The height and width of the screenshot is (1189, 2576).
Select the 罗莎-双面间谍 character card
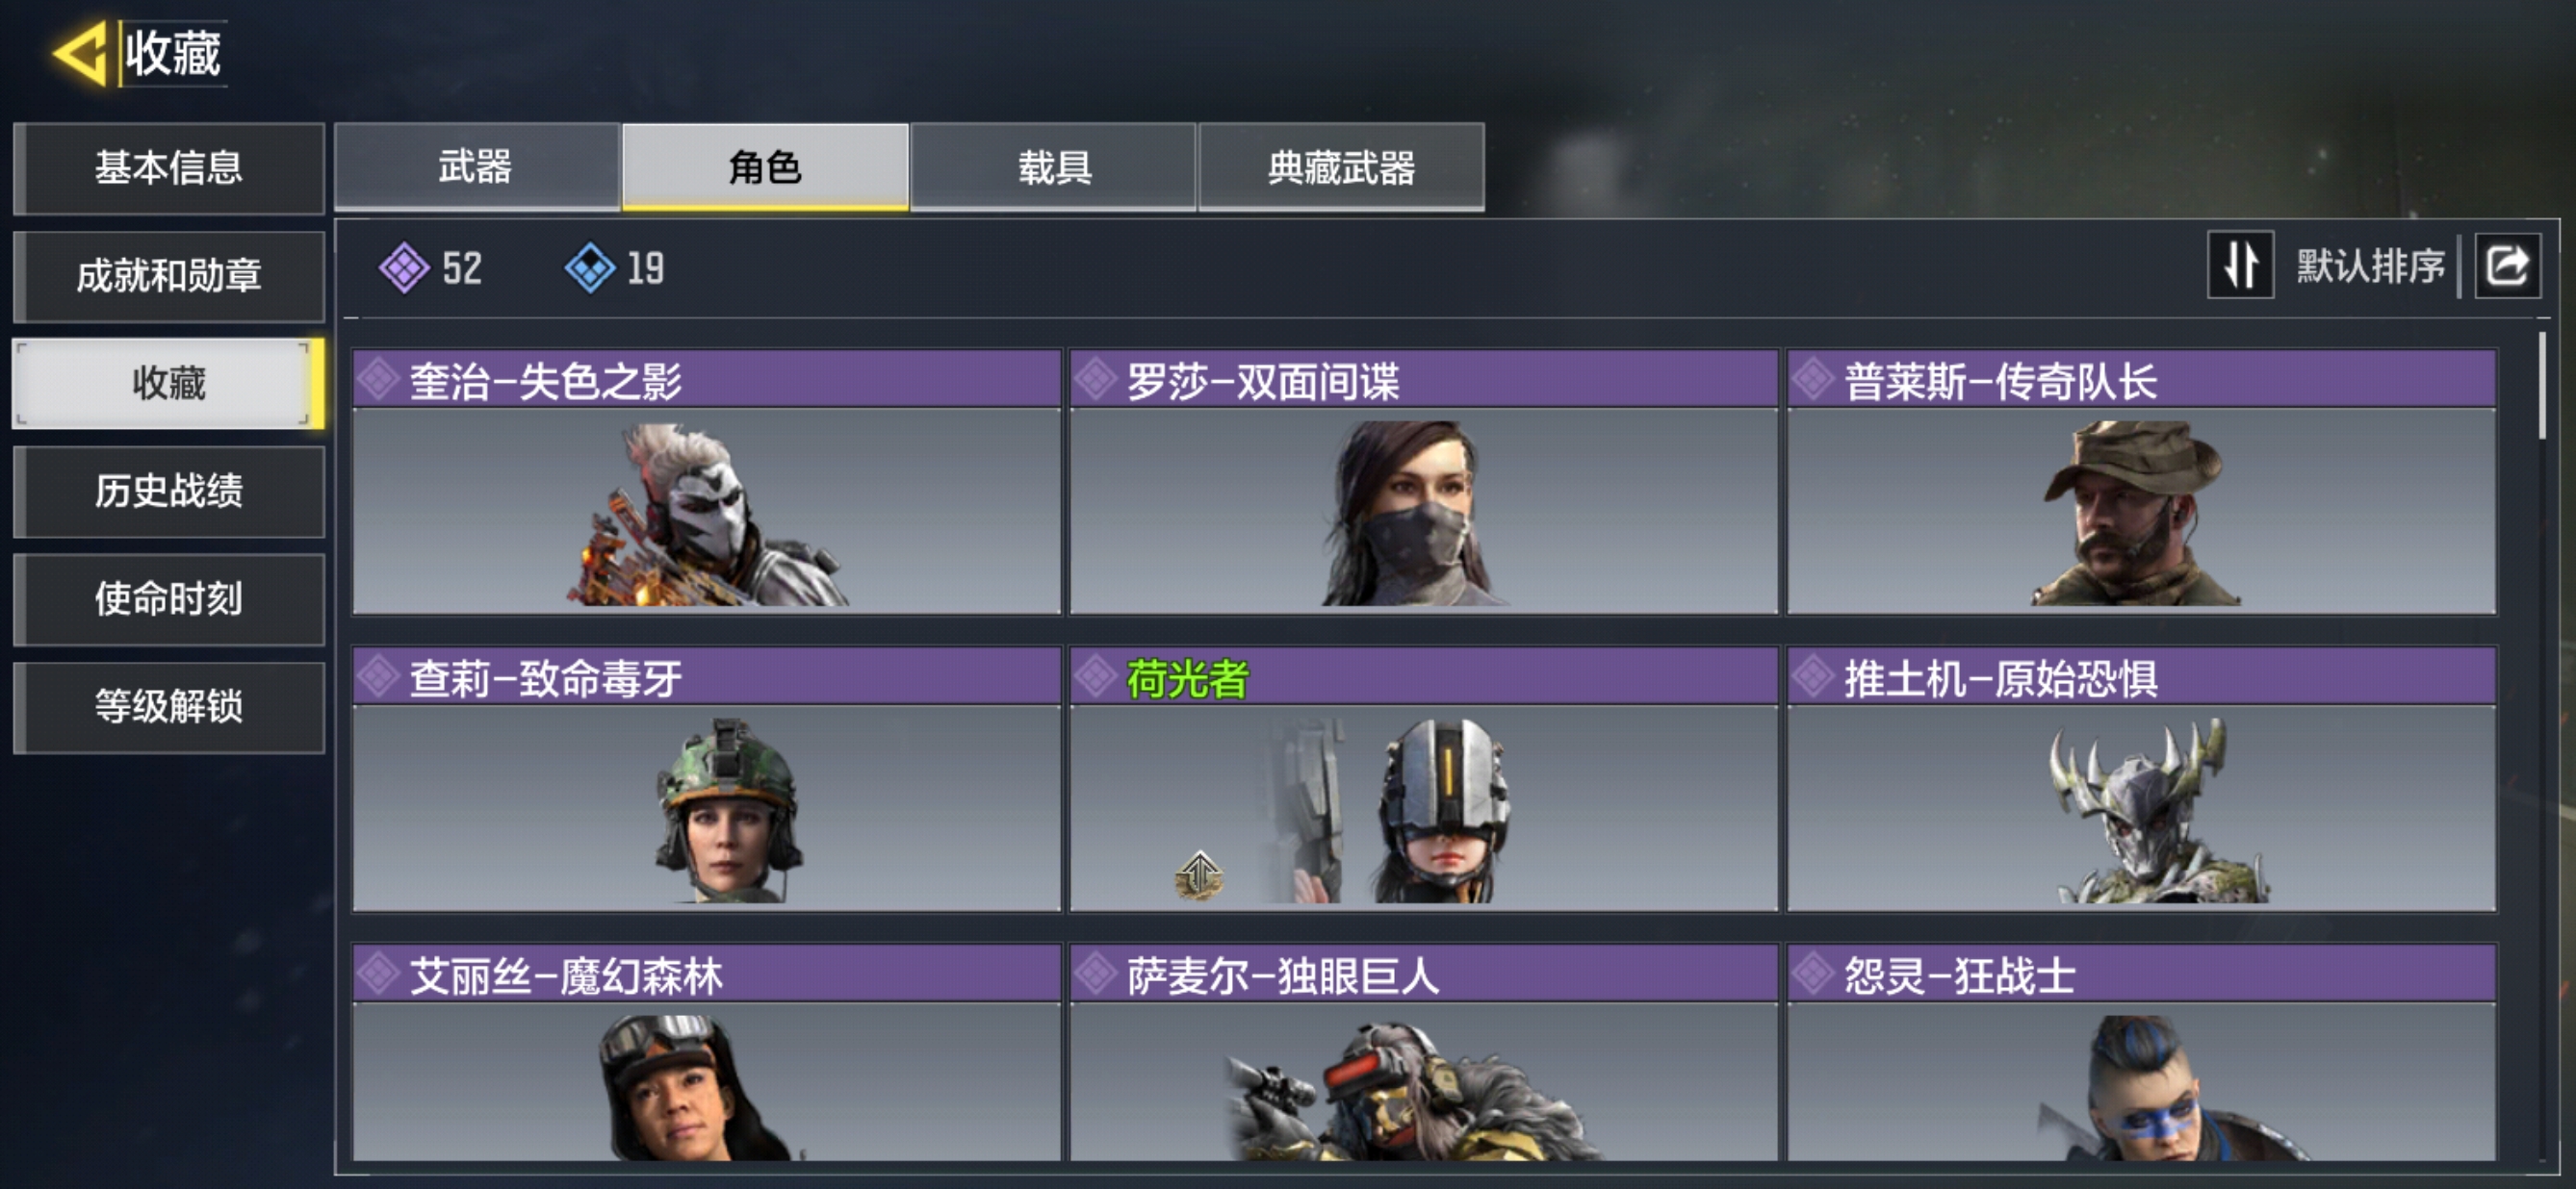pos(1424,482)
